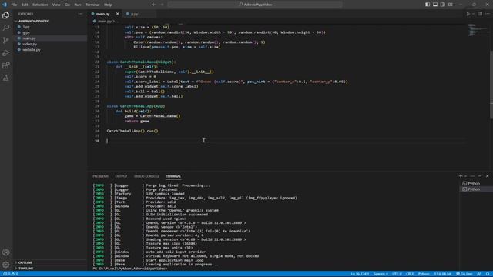Maximize the terminal panel size
Viewport: 493px width, 277px height.
point(480,176)
